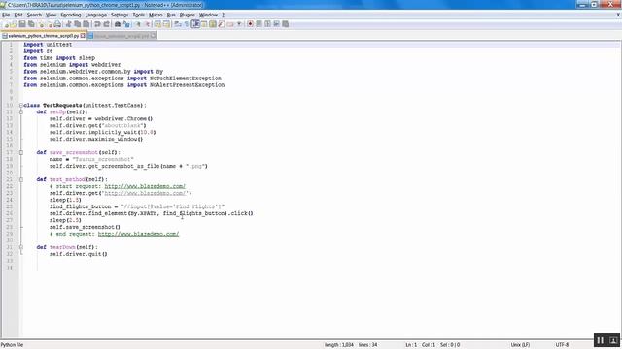622x349 pixels.
Task: Click the Synchronize Vertical Scrolling icon
Action: point(157,24)
